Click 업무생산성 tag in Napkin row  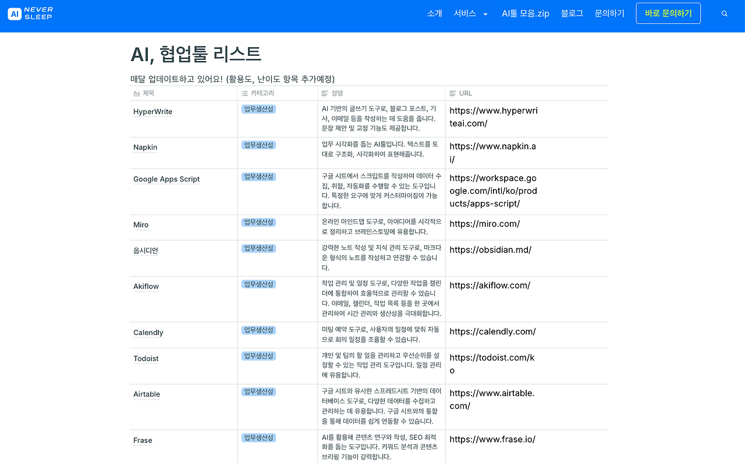pos(258,145)
